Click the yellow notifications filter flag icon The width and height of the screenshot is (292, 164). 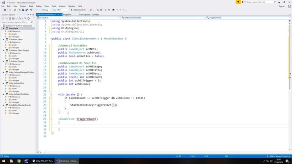(238, 2)
